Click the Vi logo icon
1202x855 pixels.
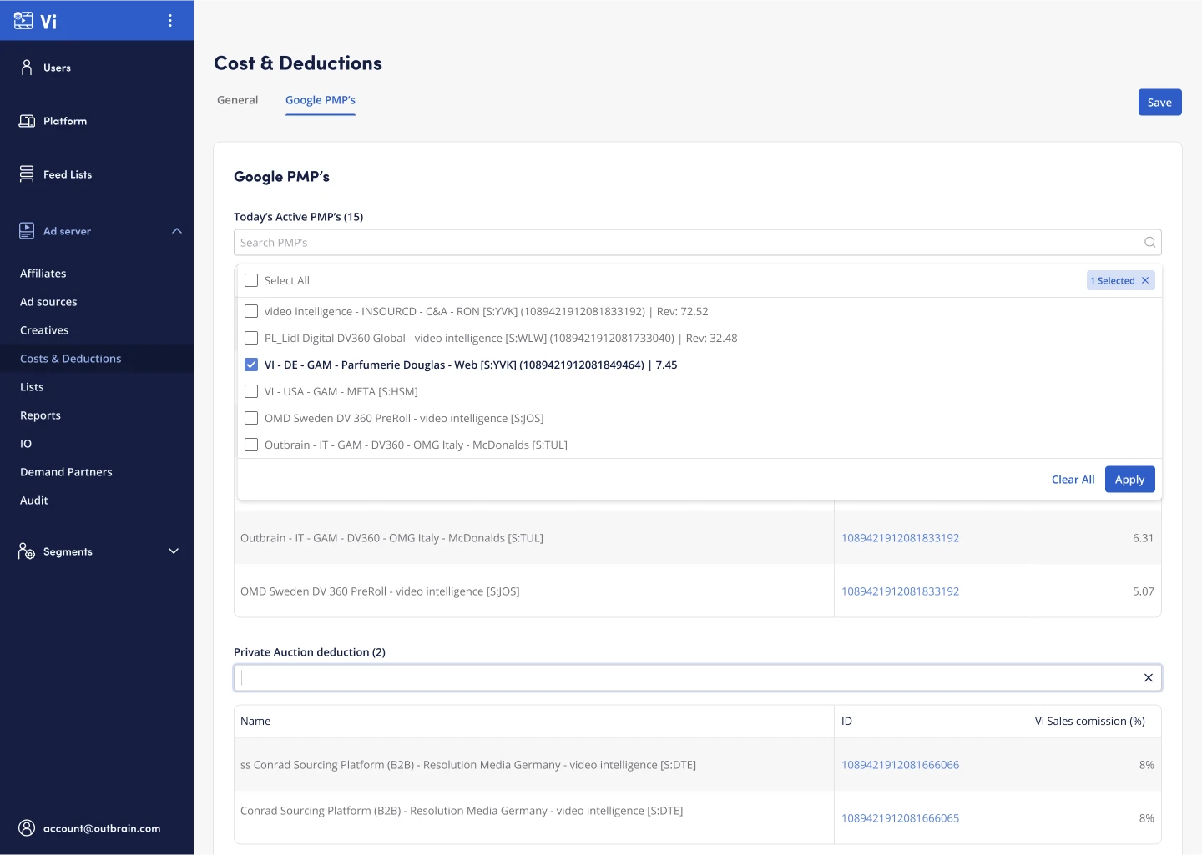point(24,21)
